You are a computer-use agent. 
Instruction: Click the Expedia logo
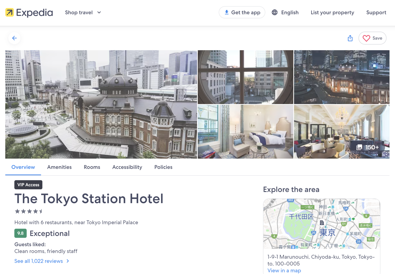pyautogui.click(x=29, y=13)
